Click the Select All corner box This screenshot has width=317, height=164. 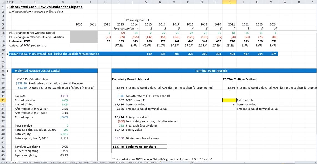click(3, 2)
